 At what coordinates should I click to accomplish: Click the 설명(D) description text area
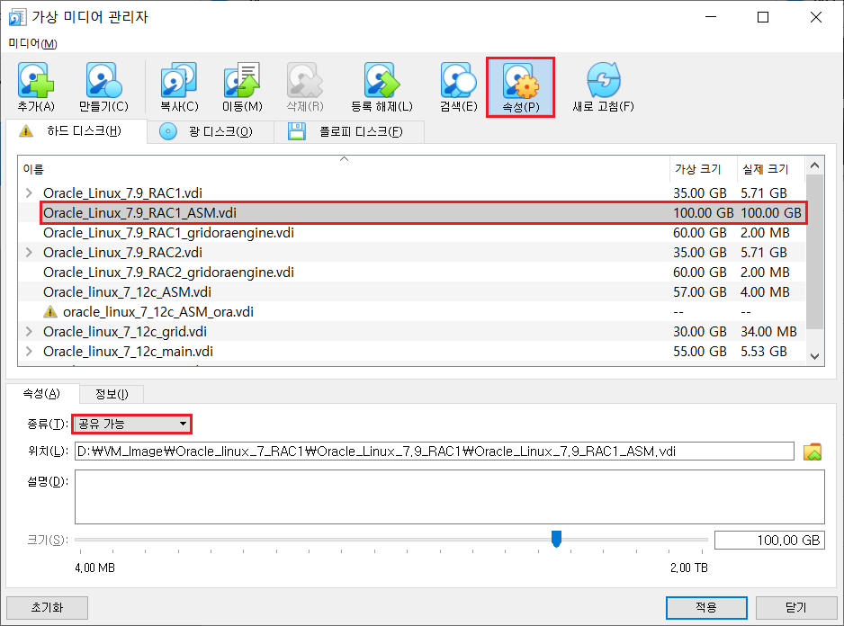(x=450, y=496)
